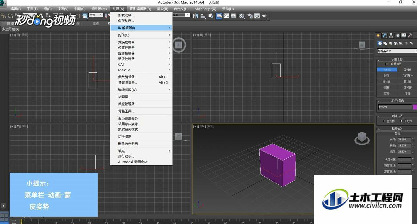Select the Shapes category icon
This screenshot has height=224, width=417.
click(x=385, y=43)
